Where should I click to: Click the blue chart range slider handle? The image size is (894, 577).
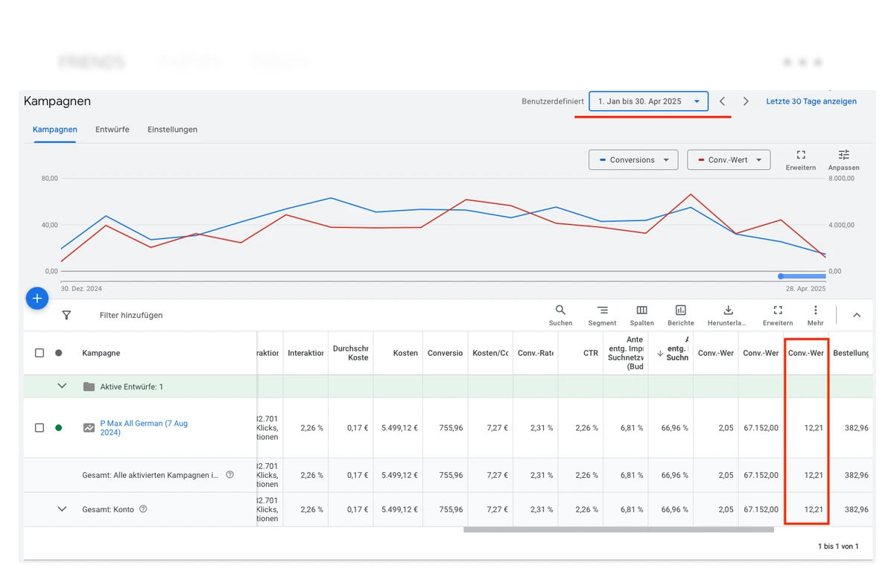pyautogui.click(x=781, y=276)
